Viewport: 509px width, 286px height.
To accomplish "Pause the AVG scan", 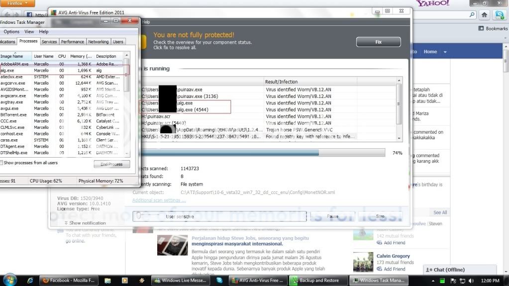I will pos(332,216).
